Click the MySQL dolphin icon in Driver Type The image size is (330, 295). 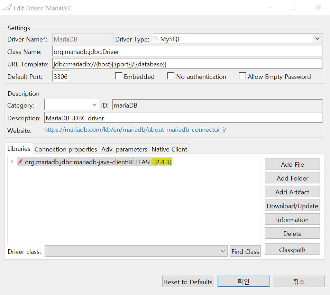[x=156, y=39]
